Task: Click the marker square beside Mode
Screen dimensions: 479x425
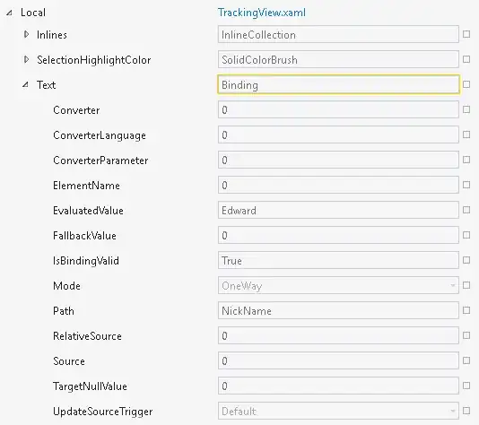Action: tap(466, 285)
